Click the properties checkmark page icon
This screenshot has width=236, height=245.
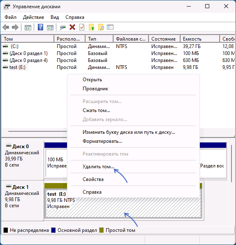click(82, 27)
